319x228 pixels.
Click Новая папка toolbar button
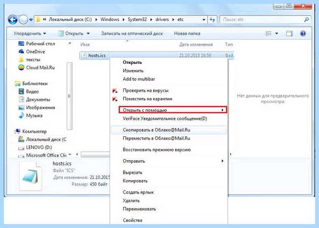click(x=187, y=34)
